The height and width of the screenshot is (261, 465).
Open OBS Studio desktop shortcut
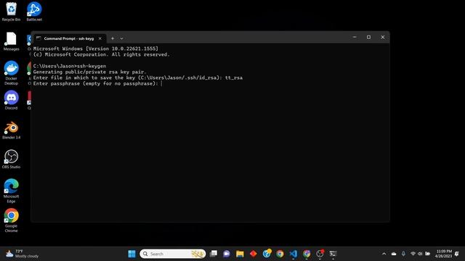11,159
